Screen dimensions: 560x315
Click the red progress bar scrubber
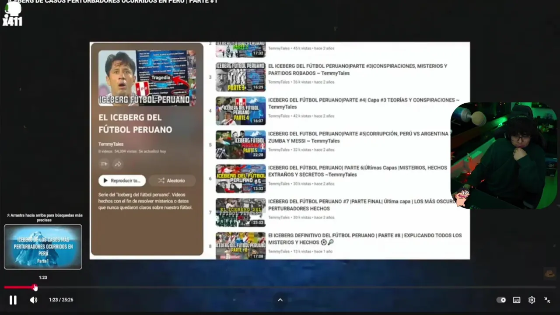pos(35,287)
